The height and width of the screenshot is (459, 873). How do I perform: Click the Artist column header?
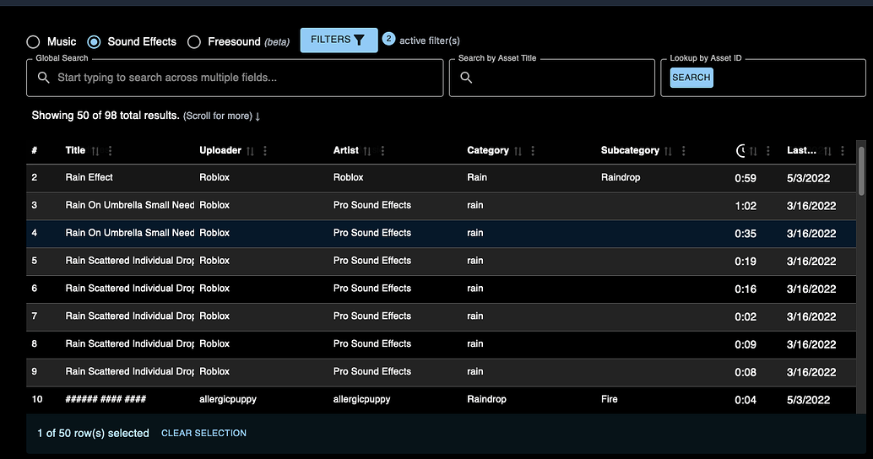[x=346, y=150]
